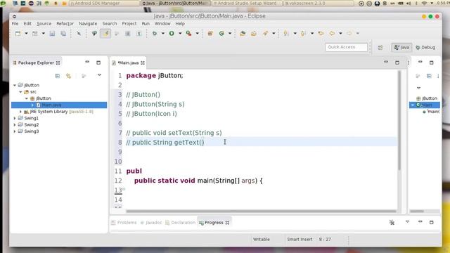The height and width of the screenshot is (253, 450).
Task: Click the green Run button icon
Action: (x=172, y=34)
